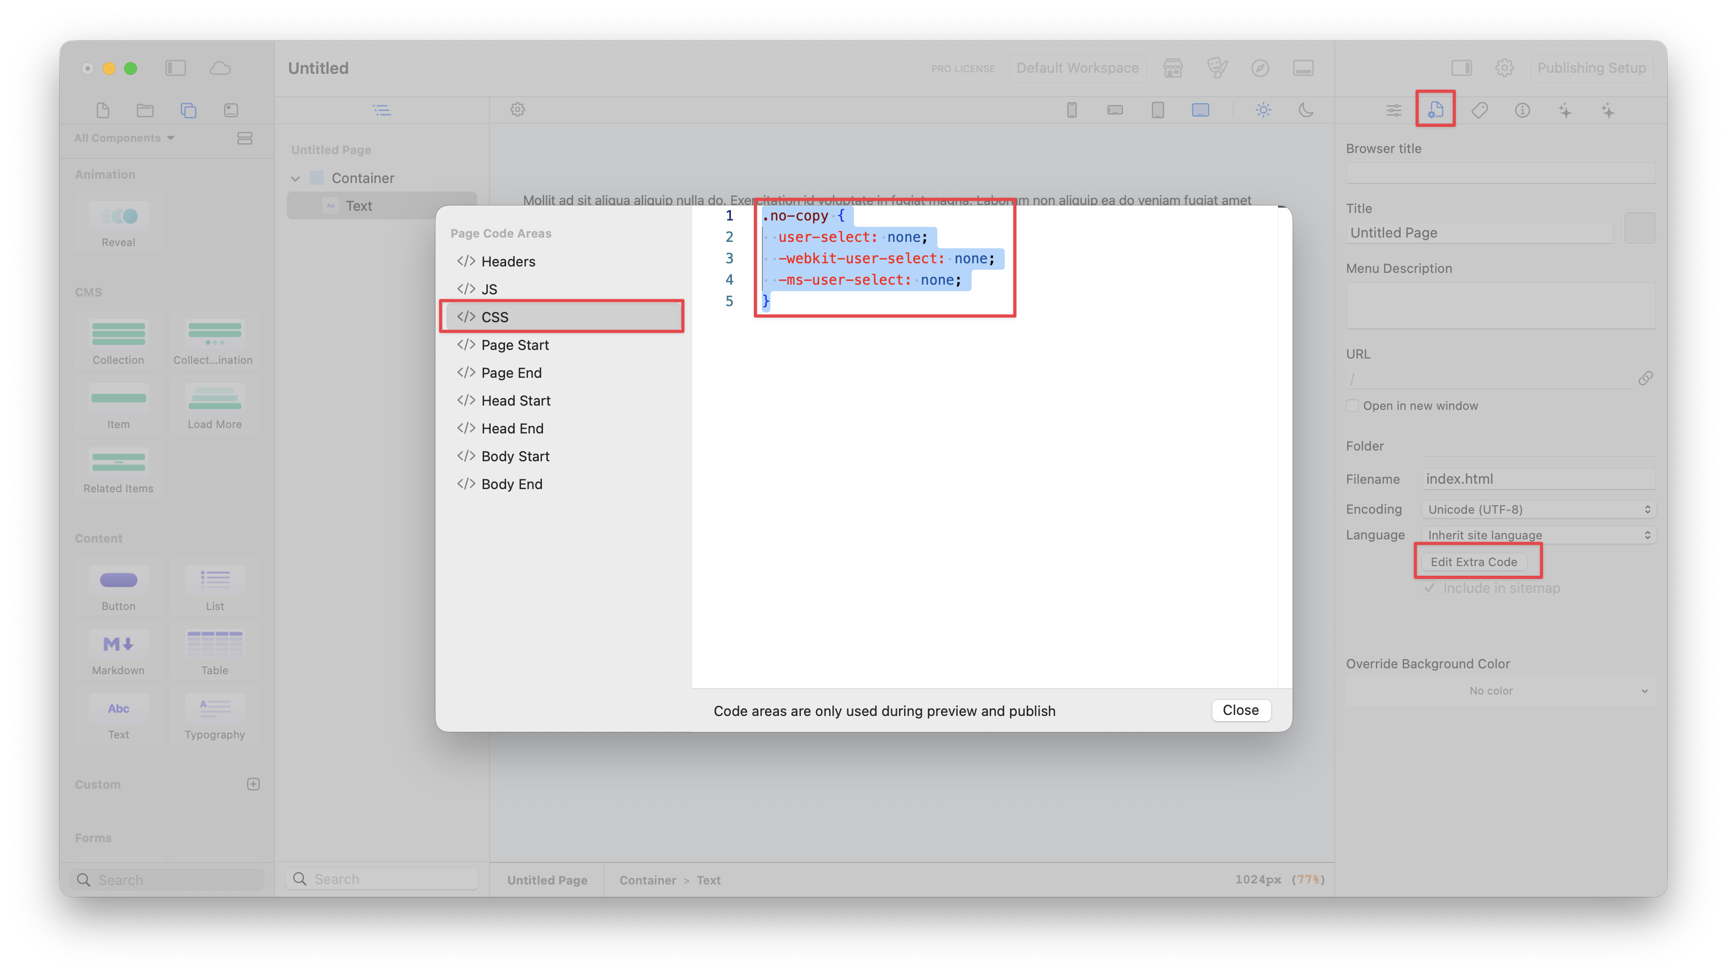The image size is (1727, 976).
Task: Toggle Include in sitemap checkbox
Action: tap(1430, 588)
